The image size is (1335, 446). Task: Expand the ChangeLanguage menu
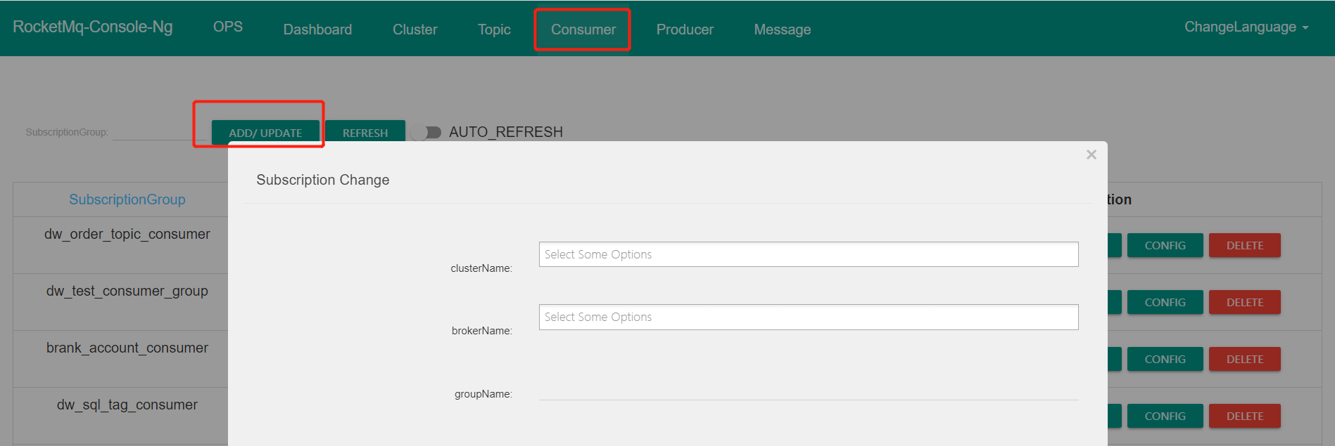click(1246, 27)
